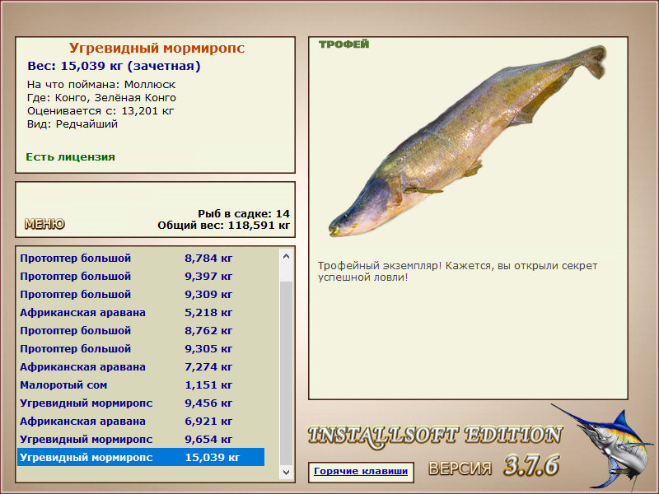Viewport: 659px width, 494px height.
Task: Choose Африканская аравана 5,218 кг
Action: pos(141,312)
